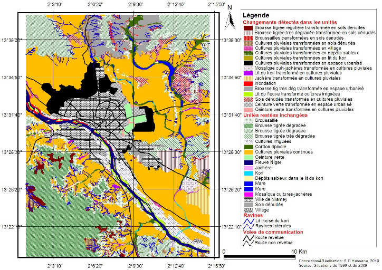Click the Route revêtue line symbol
This screenshot has height=270, width=382.
249,237
